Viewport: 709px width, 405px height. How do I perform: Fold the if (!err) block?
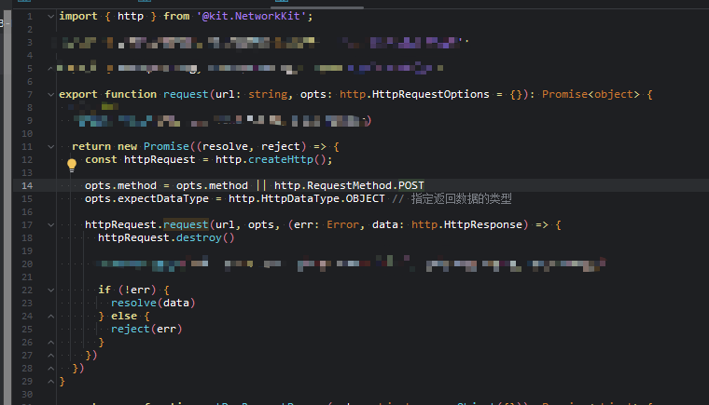50,290
